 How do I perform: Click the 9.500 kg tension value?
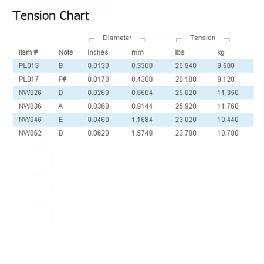point(226,66)
